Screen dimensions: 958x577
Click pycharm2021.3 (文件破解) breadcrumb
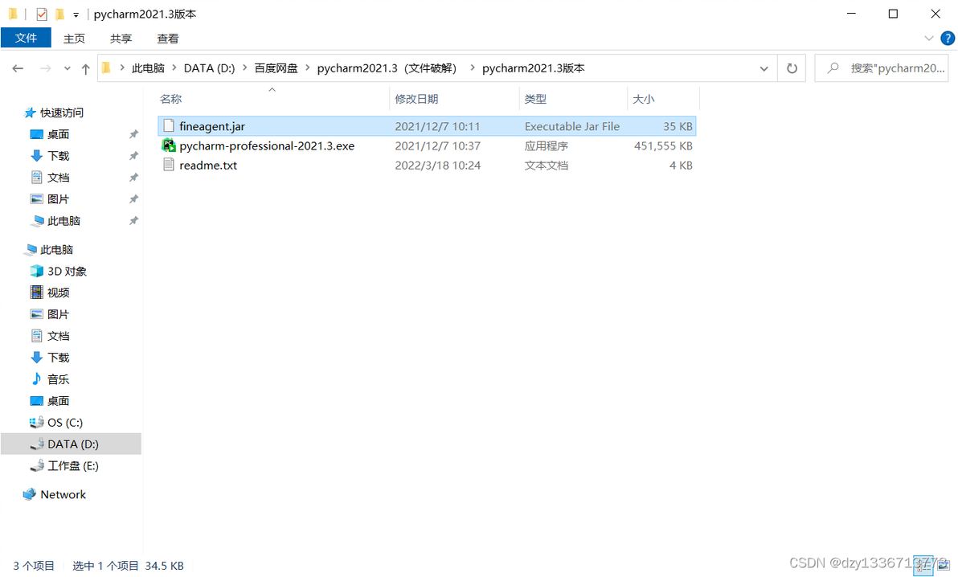(x=387, y=68)
